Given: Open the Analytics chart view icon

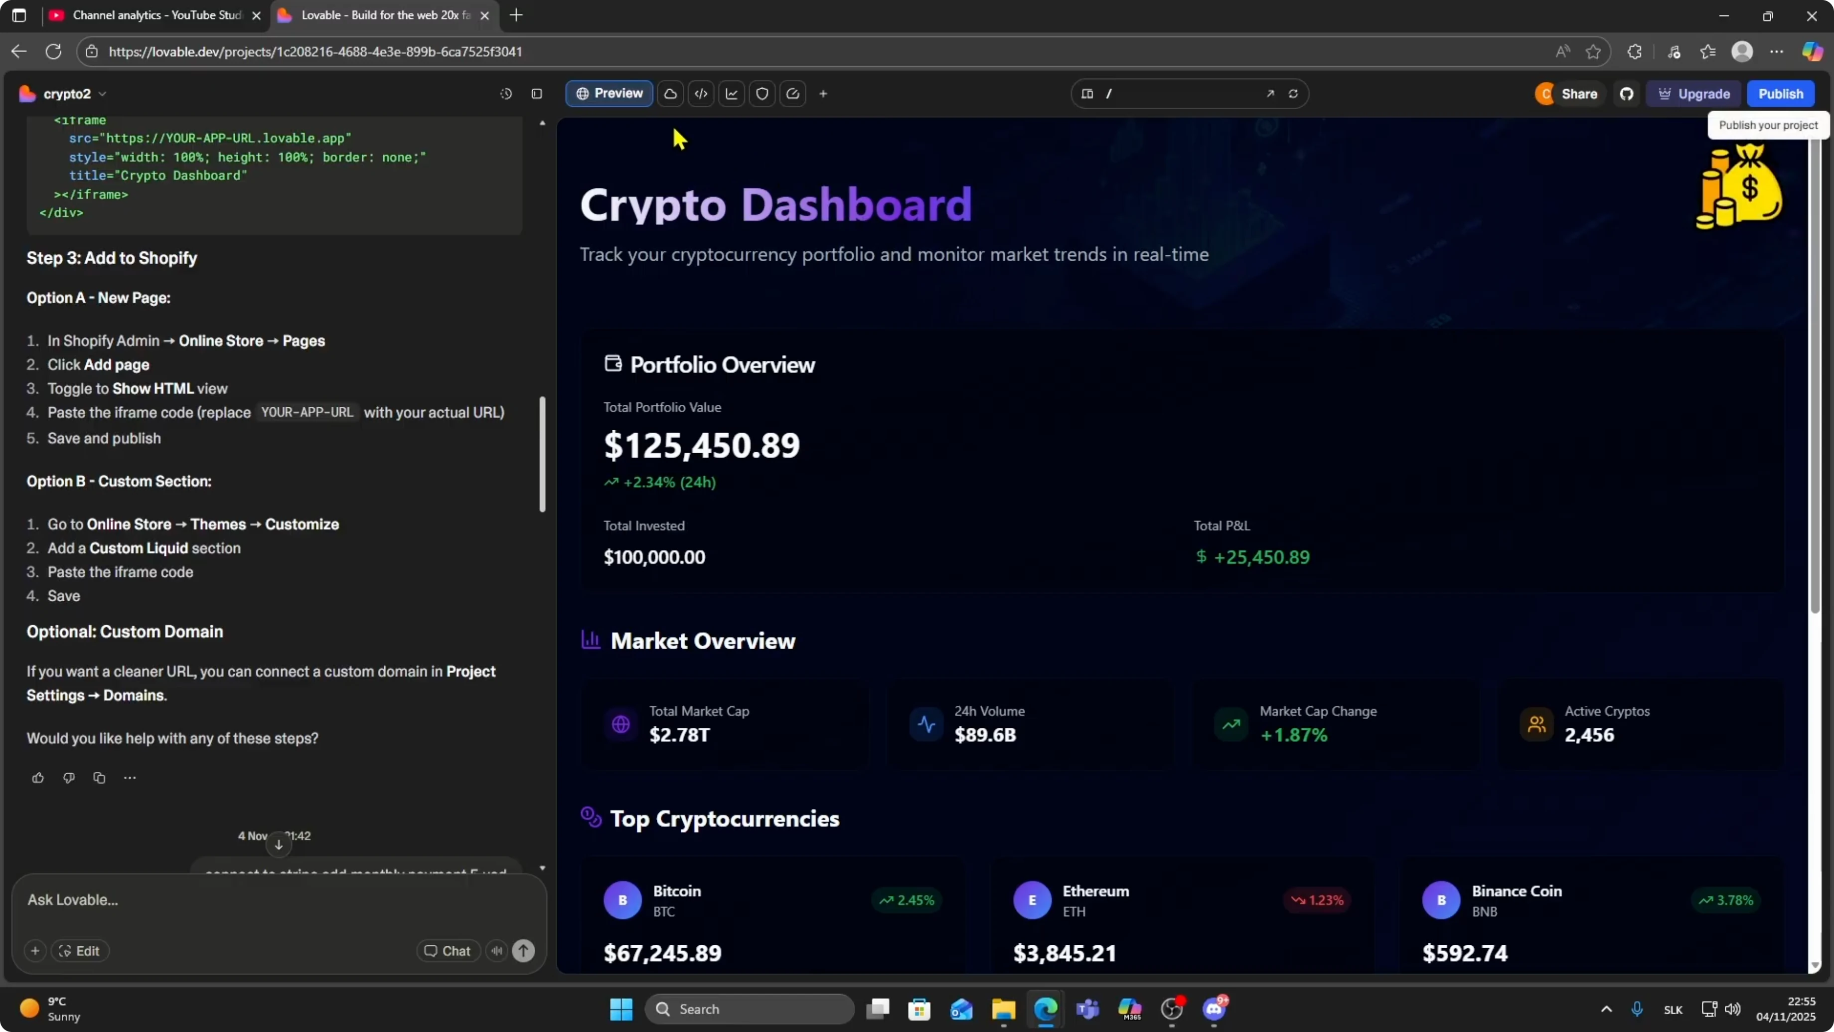Looking at the screenshot, I should (732, 94).
